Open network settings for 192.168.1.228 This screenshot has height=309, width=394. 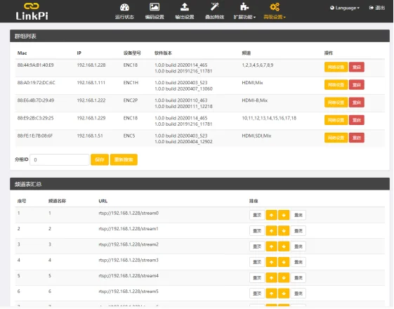tap(336, 67)
